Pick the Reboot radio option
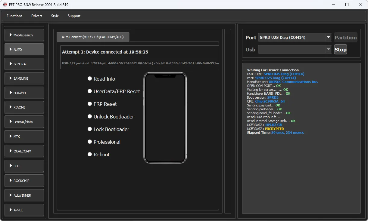The width and height of the screenshot is (368, 221). pos(90,154)
